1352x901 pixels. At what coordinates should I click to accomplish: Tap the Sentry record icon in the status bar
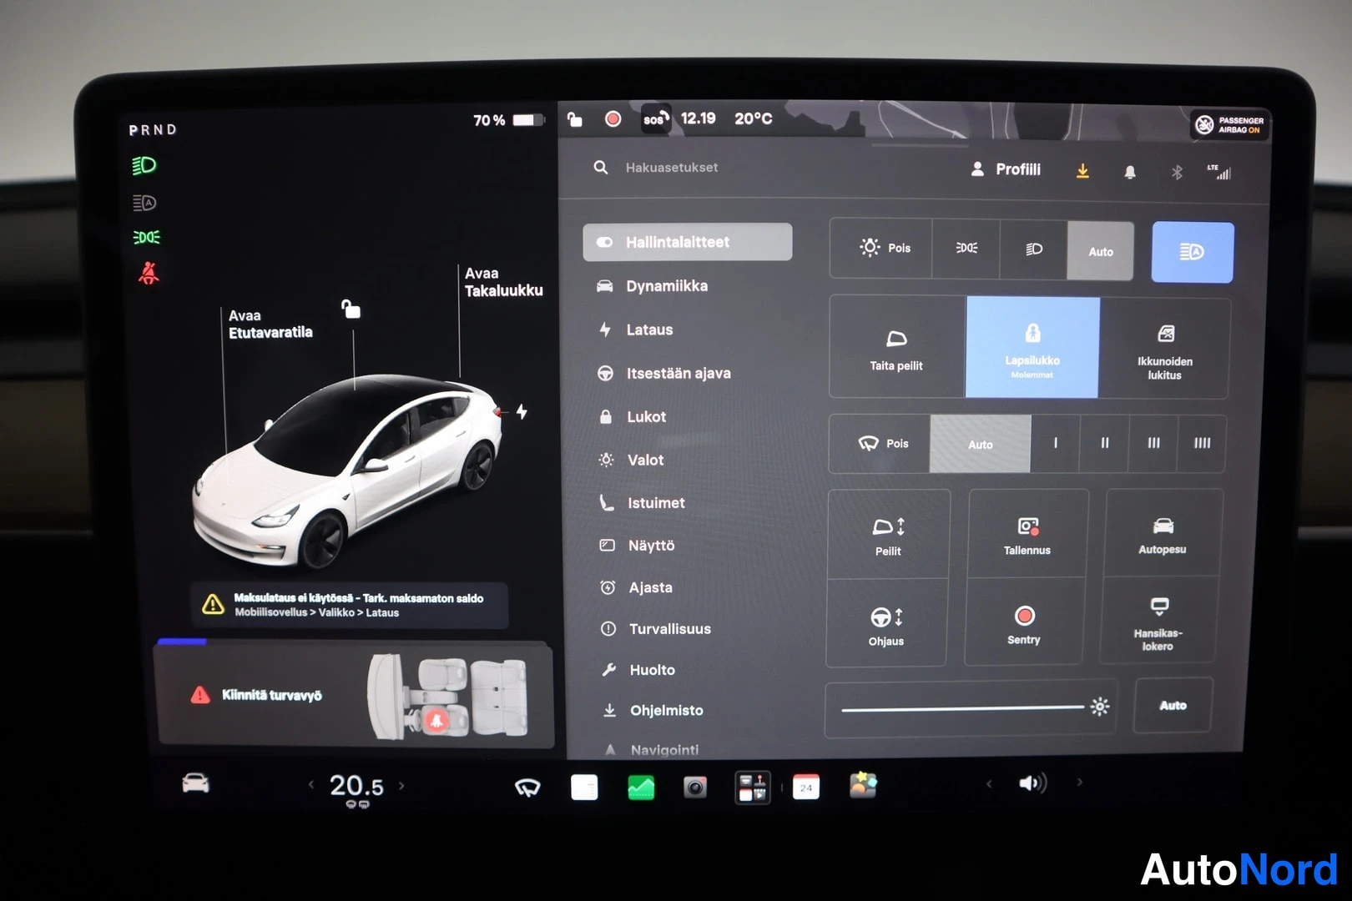[613, 119]
